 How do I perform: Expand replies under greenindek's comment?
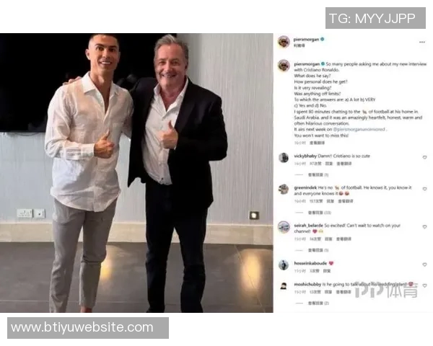[320, 213]
